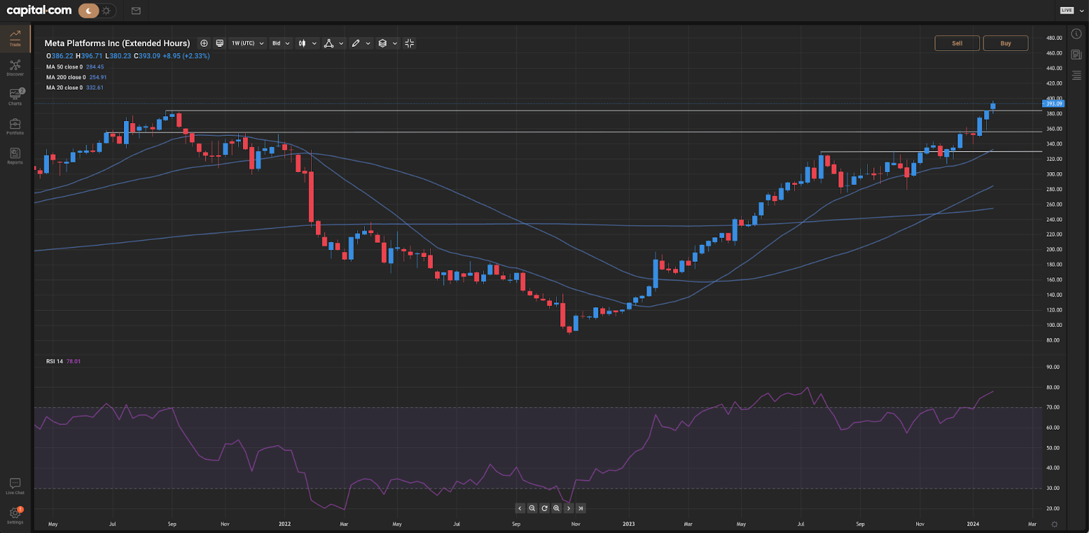1089x533 pixels.
Task: Click the Buy button
Action: pyautogui.click(x=1005, y=43)
